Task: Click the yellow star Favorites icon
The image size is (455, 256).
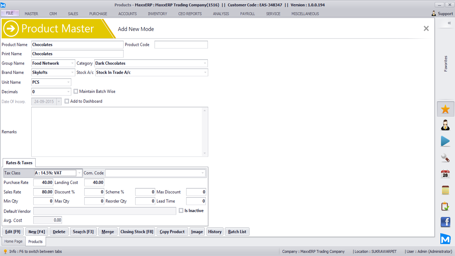Action: pyautogui.click(x=445, y=109)
